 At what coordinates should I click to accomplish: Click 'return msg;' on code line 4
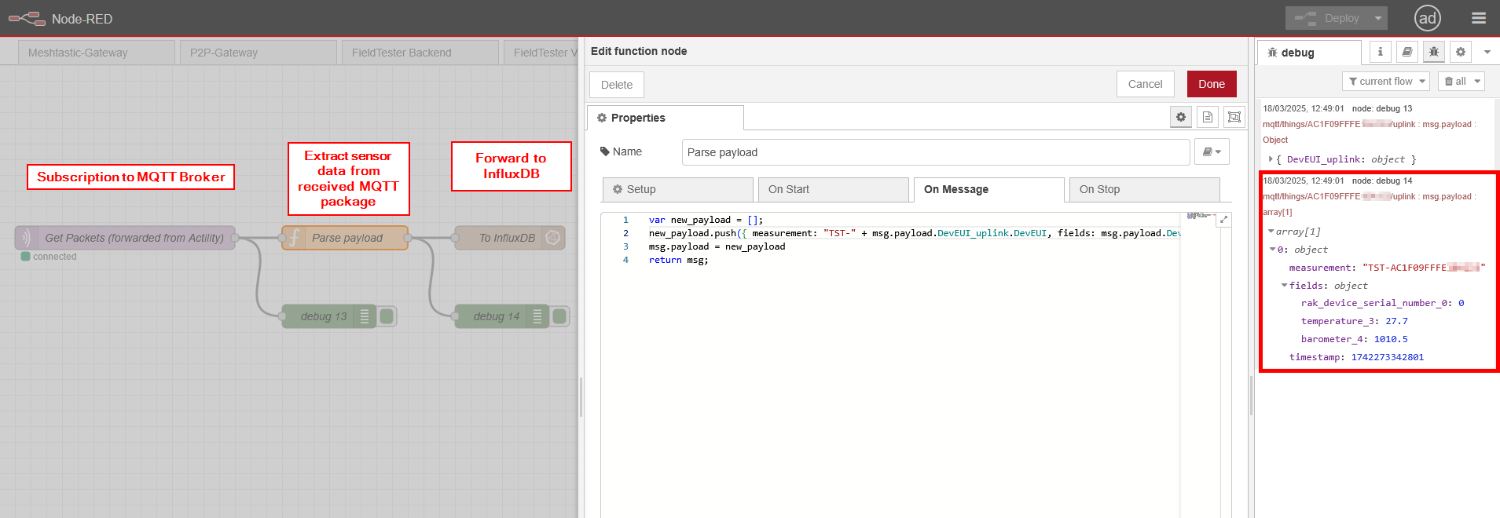click(x=678, y=260)
